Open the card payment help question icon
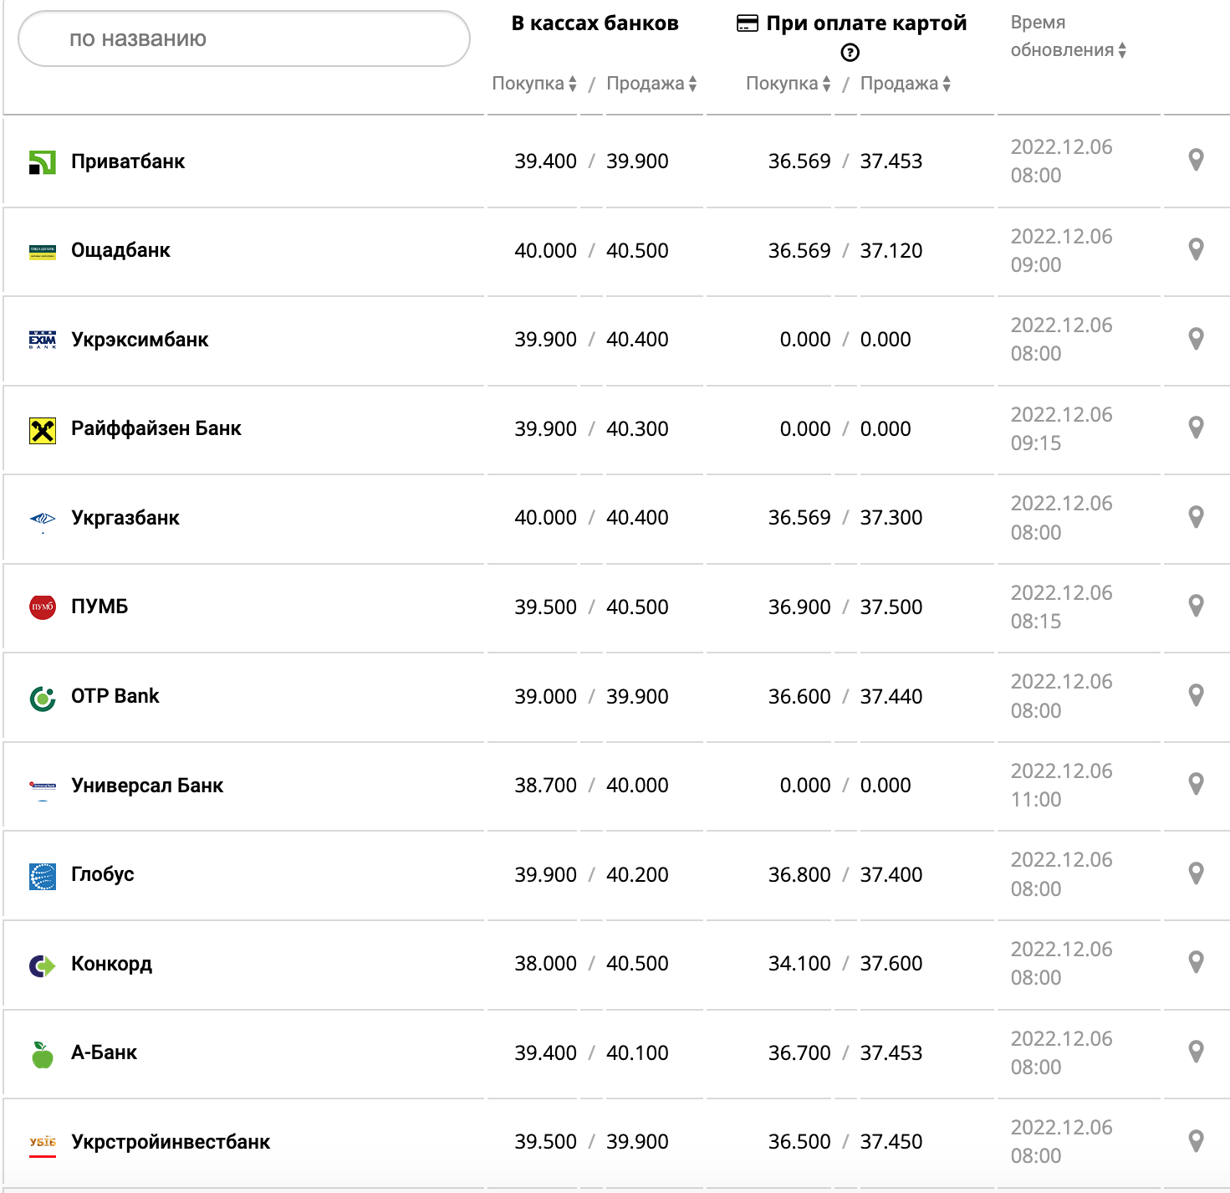The width and height of the screenshot is (1230, 1193). tap(850, 53)
